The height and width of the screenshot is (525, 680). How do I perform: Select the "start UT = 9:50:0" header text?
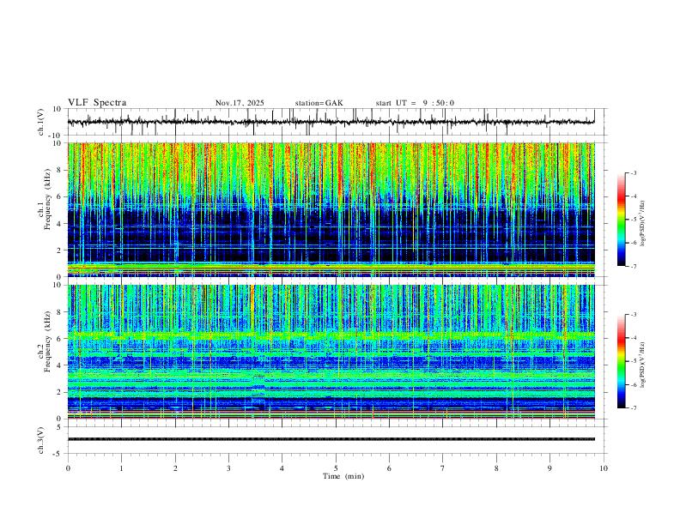point(415,103)
